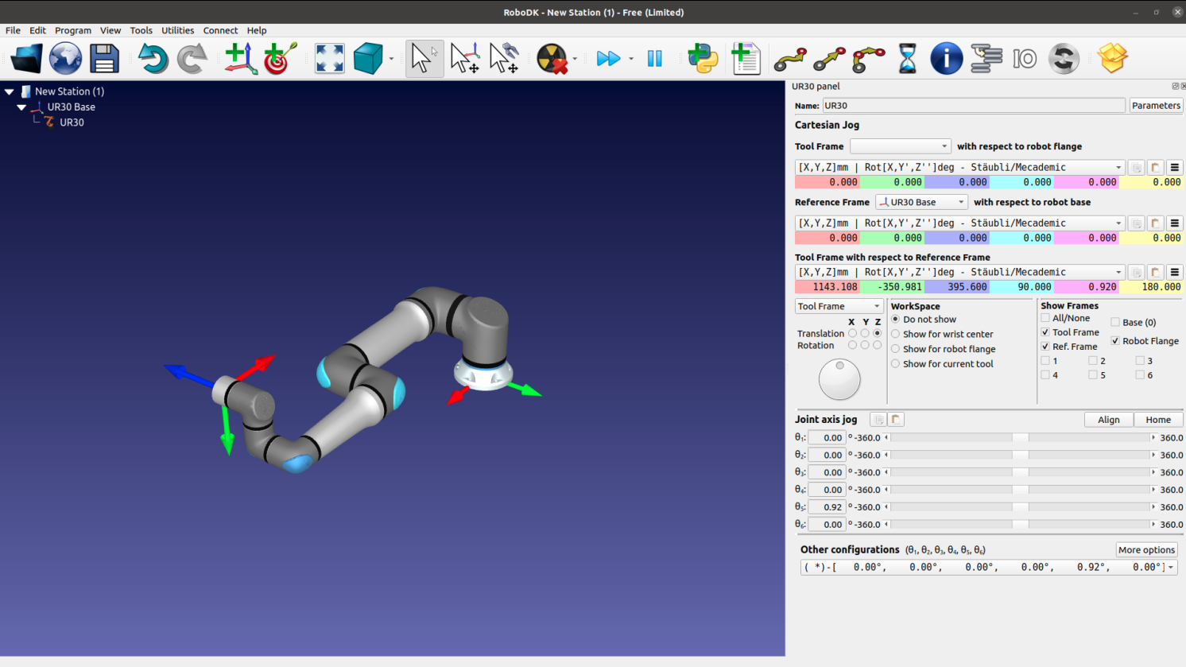Run fast simulation
1186x667 pixels.
click(x=608, y=59)
